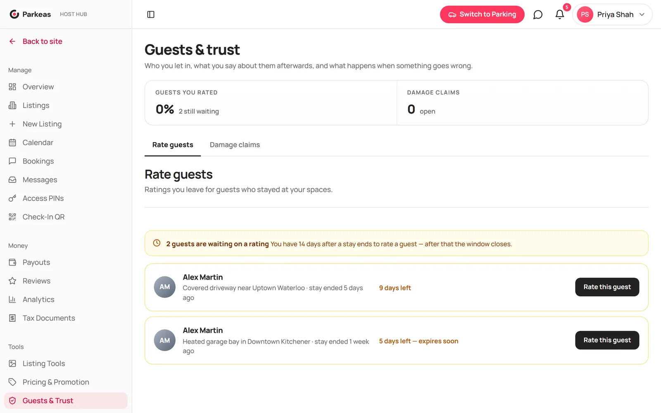Click the Messages inbox icon in sidebar

pyautogui.click(x=12, y=180)
